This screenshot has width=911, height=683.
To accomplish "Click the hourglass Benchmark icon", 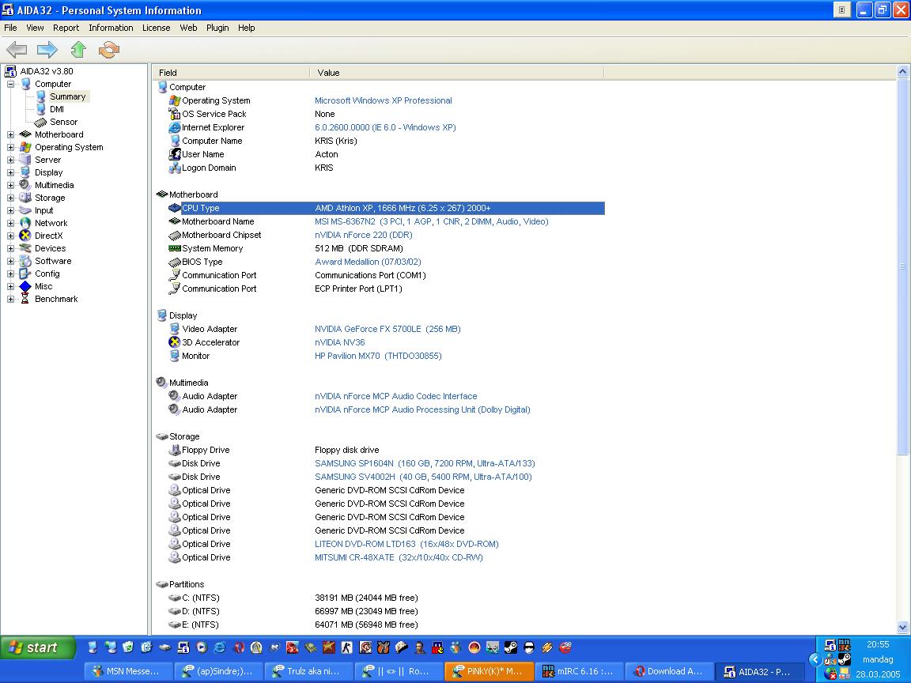I will tap(25, 299).
